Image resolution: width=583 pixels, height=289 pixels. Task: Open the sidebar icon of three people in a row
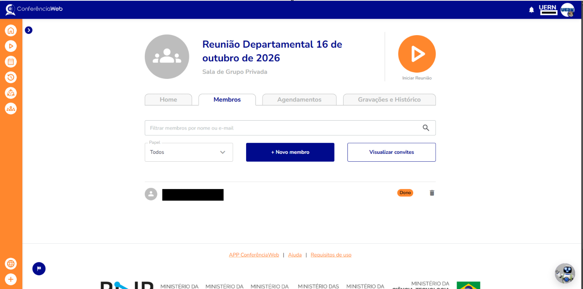coord(11,109)
